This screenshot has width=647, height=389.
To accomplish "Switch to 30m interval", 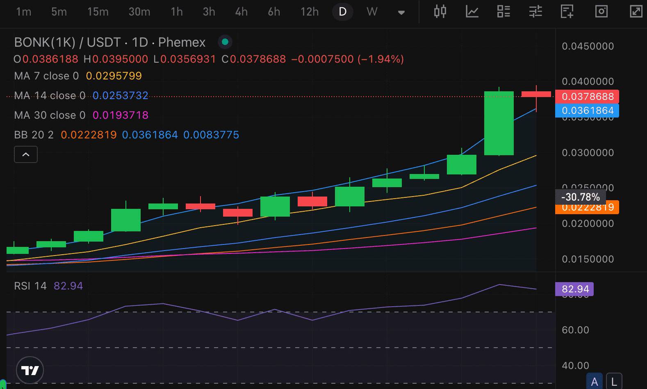I will tap(139, 11).
